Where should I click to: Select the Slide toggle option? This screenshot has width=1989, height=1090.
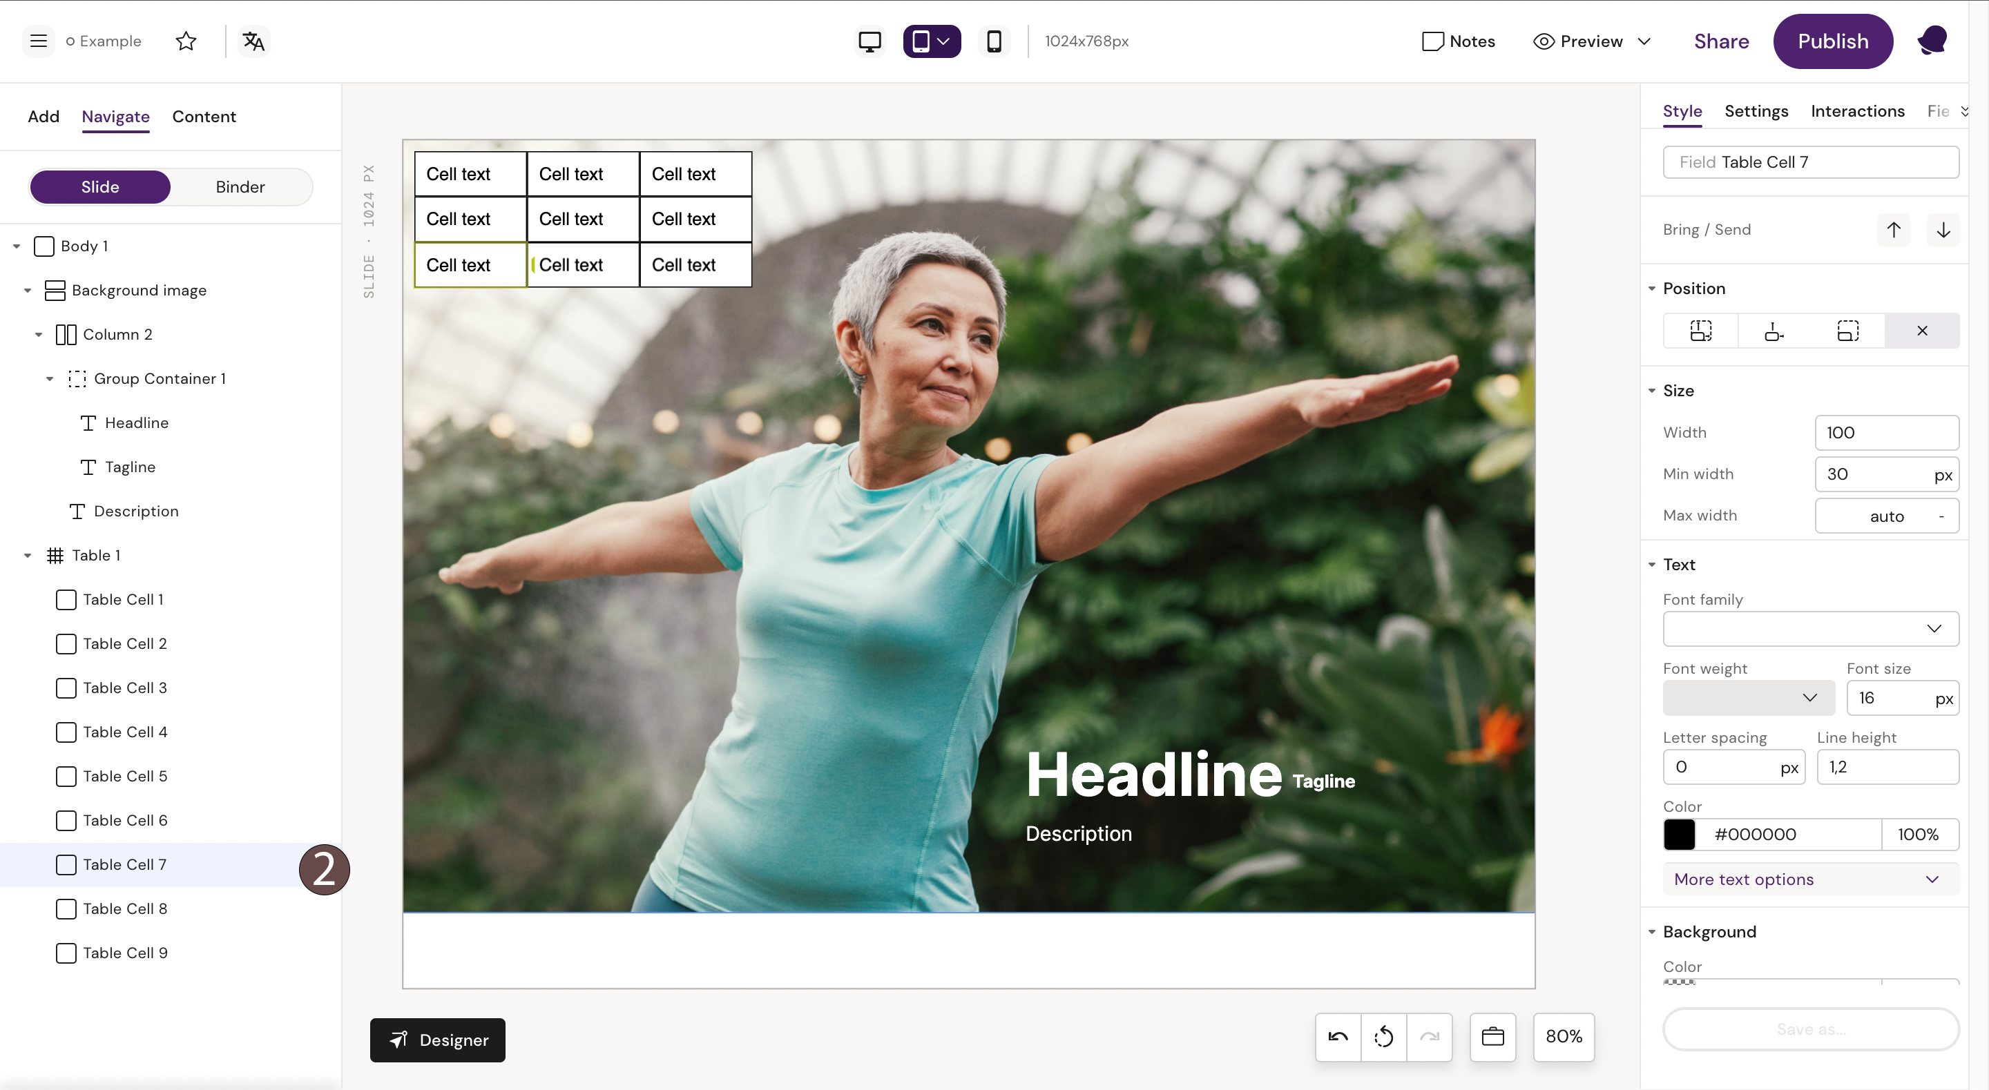click(100, 187)
